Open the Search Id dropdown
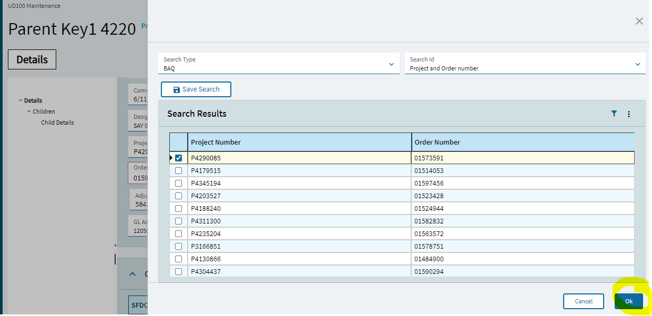This screenshot has height=316, width=652. (x=525, y=64)
